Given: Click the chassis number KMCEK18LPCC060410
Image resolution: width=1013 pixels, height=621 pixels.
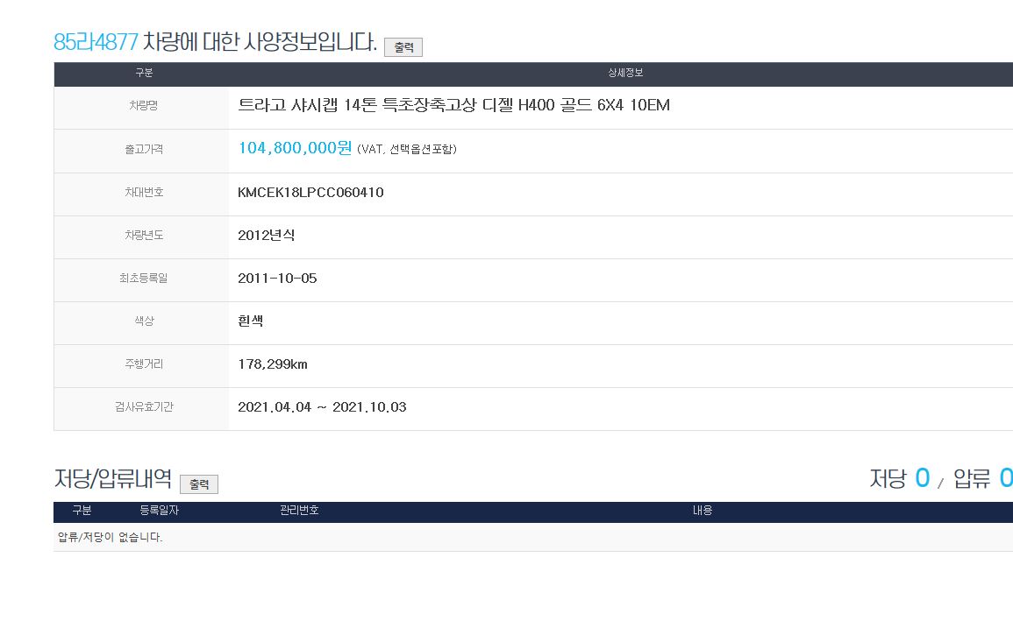Looking at the screenshot, I should coord(310,192).
